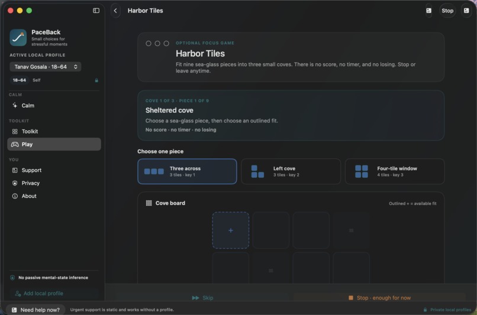
Task: Click the Privacy shield icon
Action: [x=15, y=183]
